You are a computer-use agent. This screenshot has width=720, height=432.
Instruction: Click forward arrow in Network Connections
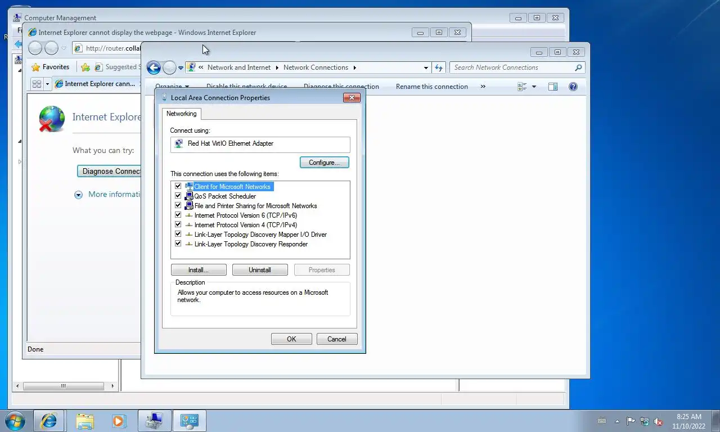pyautogui.click(x=169, y=68)
